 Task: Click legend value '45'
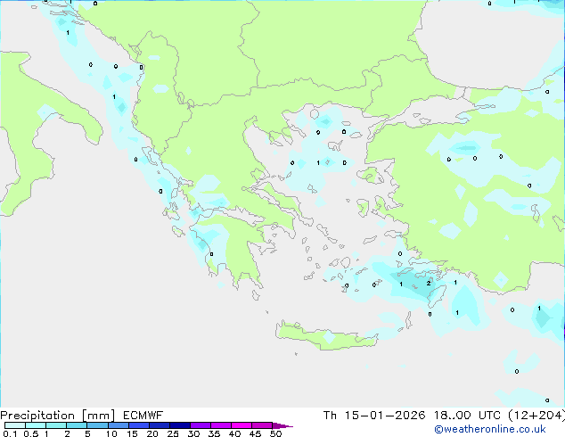[x=255, y=433]
